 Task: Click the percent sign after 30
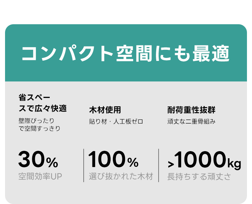tap(52, 163)
